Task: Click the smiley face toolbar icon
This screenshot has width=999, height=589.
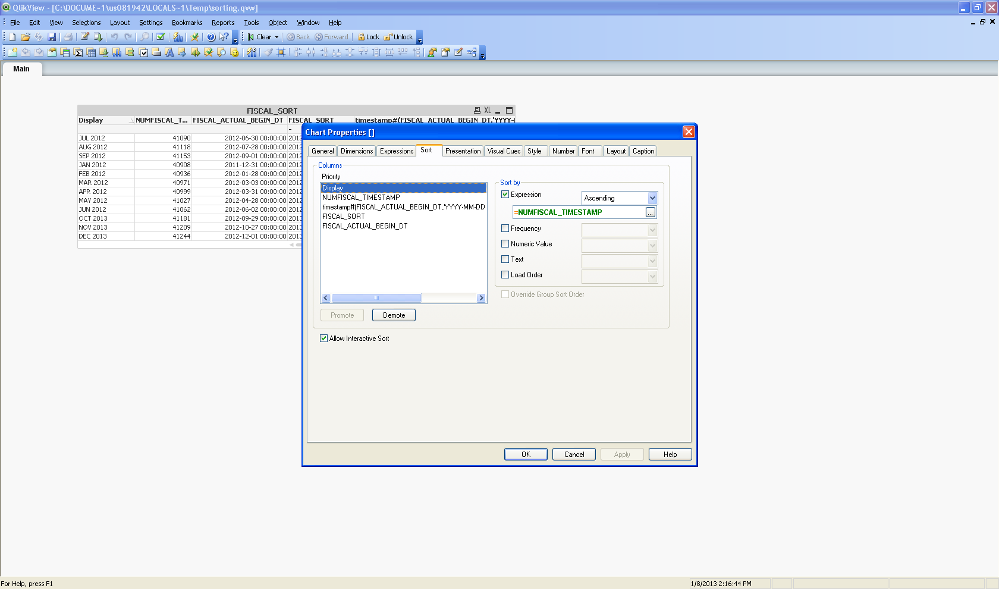Action: (235, 52)
